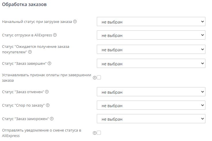Click help icon next to "Заказ отменен"

click(x=47, y=92)
